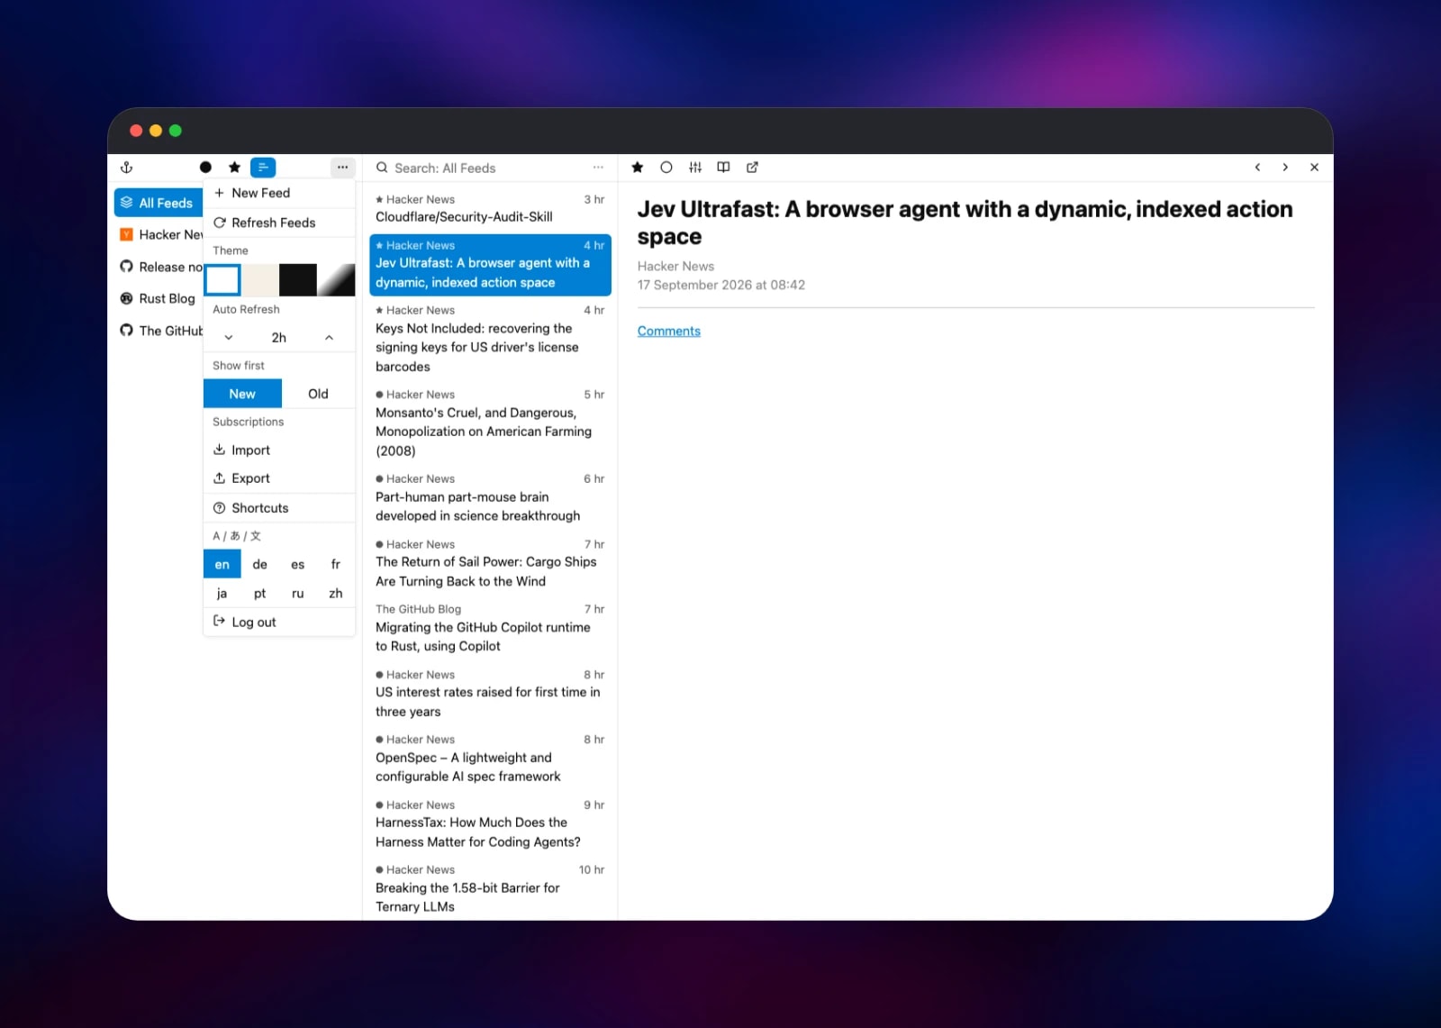Choose Export subscriptions
Image resolution: width=1441 pixels, height=1028 pixels.
[x=279, y=478]
